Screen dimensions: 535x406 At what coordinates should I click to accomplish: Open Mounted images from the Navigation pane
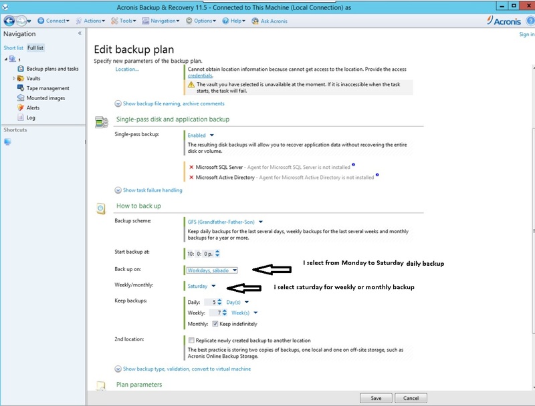point(46,98)
